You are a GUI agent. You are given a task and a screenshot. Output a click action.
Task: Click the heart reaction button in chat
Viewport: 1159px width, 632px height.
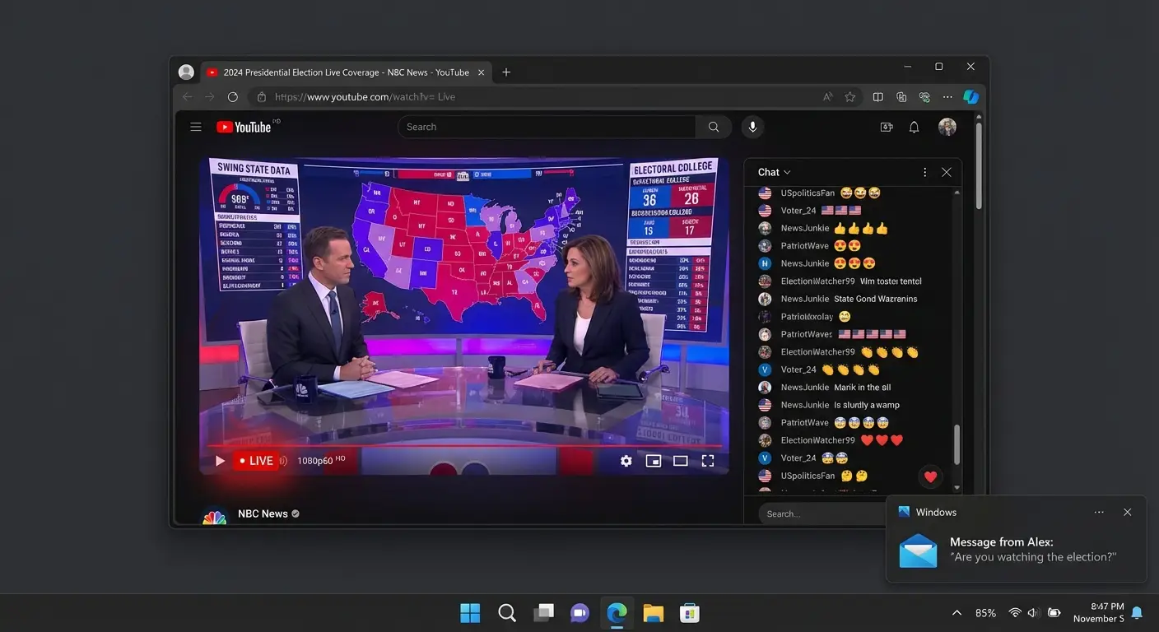pos(930,476)
